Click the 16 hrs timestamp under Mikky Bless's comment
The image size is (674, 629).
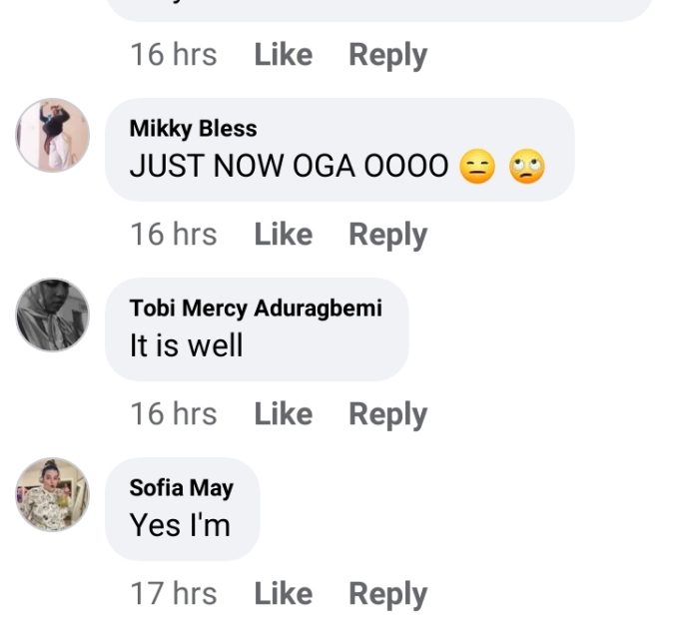[x=173, y=235]
